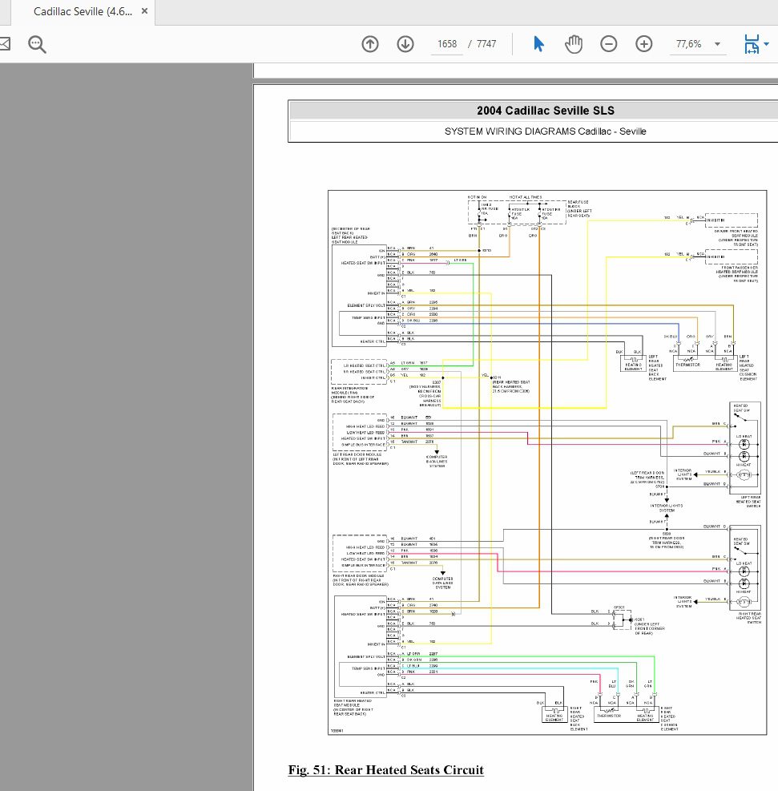Click the Fig. 51 Rear Heated Seats Circuit caption

click(386, 770)
